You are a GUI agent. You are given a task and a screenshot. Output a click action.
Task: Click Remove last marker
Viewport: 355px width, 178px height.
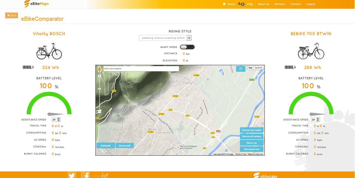click(x=252, y=130)
